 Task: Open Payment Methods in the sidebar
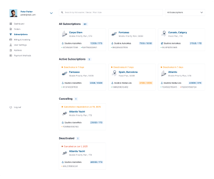[x=22, y=55]
